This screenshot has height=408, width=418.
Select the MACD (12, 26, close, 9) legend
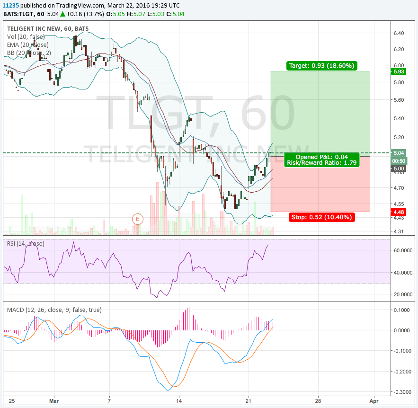54,310
